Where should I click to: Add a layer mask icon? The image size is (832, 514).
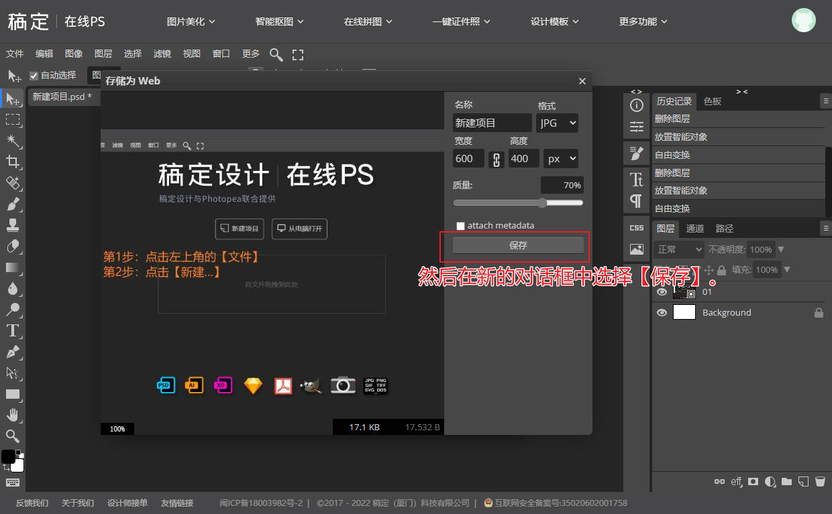[x=753, y=481]
